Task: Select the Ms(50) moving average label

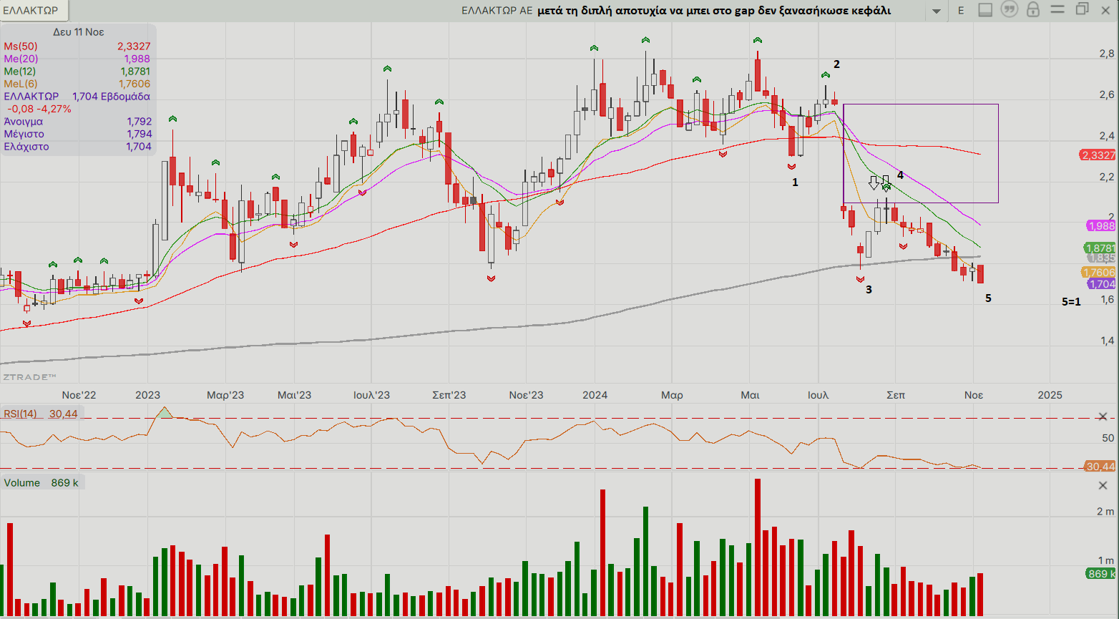Action: point(21,47)
